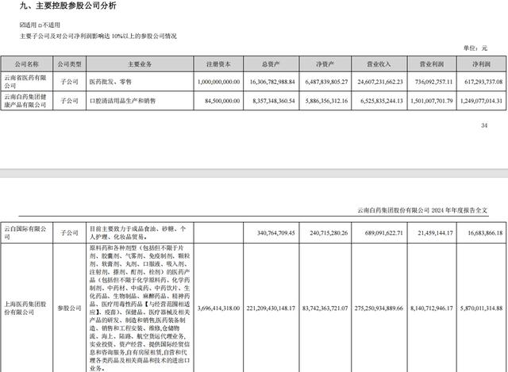Click the 注册资本 column header

pos(218,64)
